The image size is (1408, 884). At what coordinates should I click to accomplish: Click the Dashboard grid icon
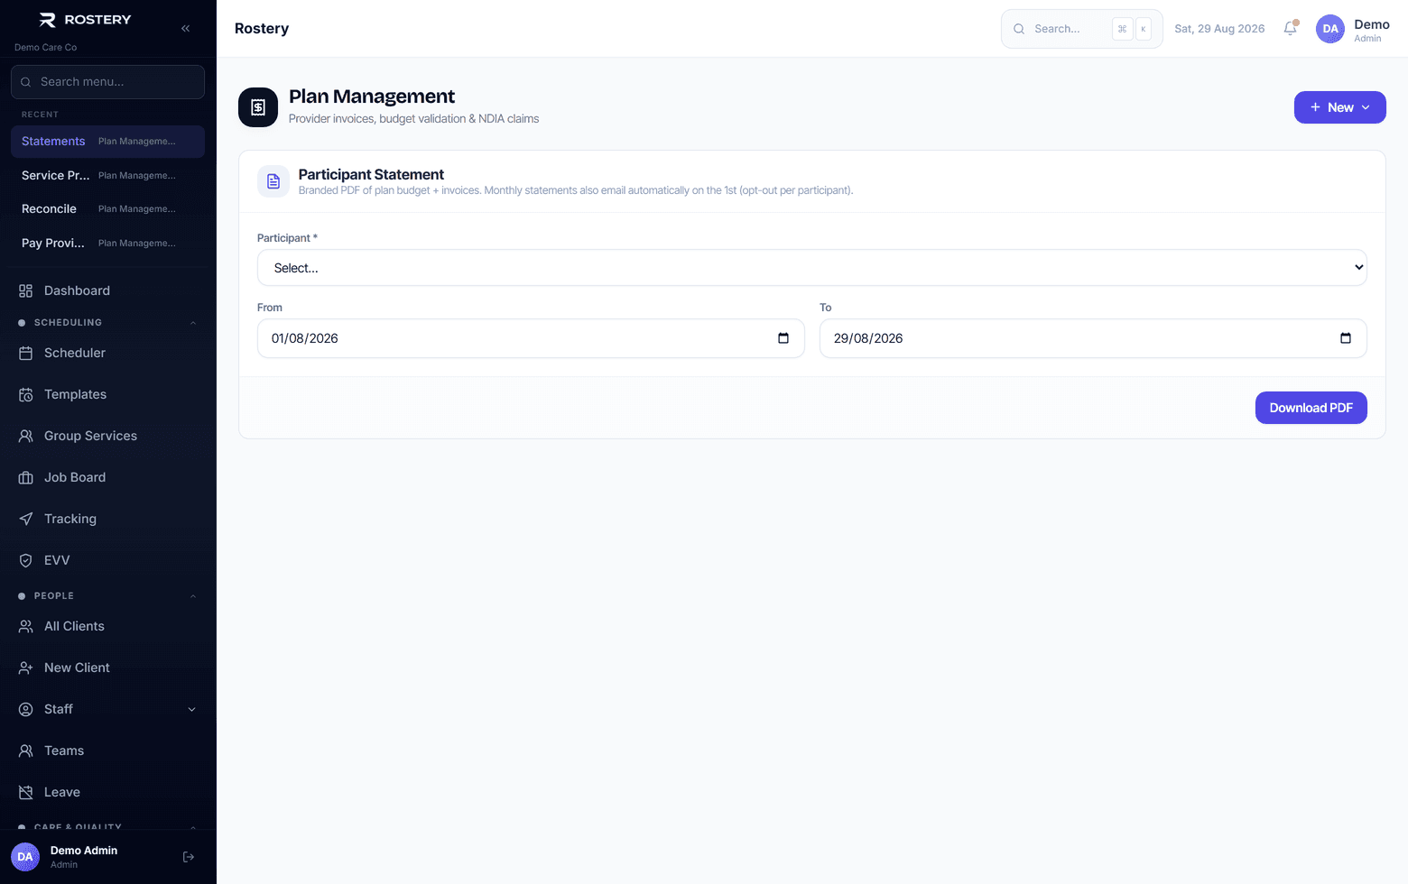tap(26, 290)
